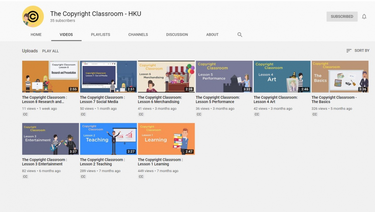Image resolution: width=375 pixels, height=212 pixels.
Task: Click the PLAY ALL link
Action: 50,51
